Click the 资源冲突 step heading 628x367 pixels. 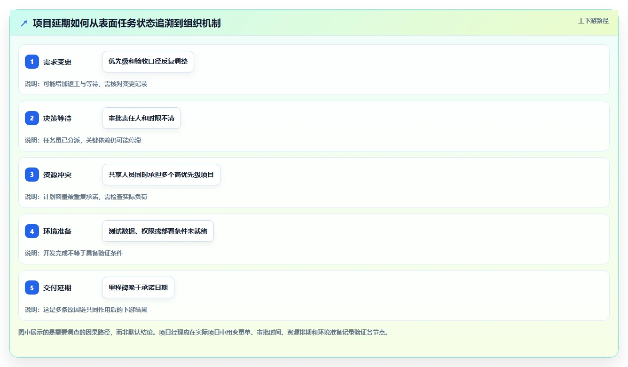(x=57, y=175)
